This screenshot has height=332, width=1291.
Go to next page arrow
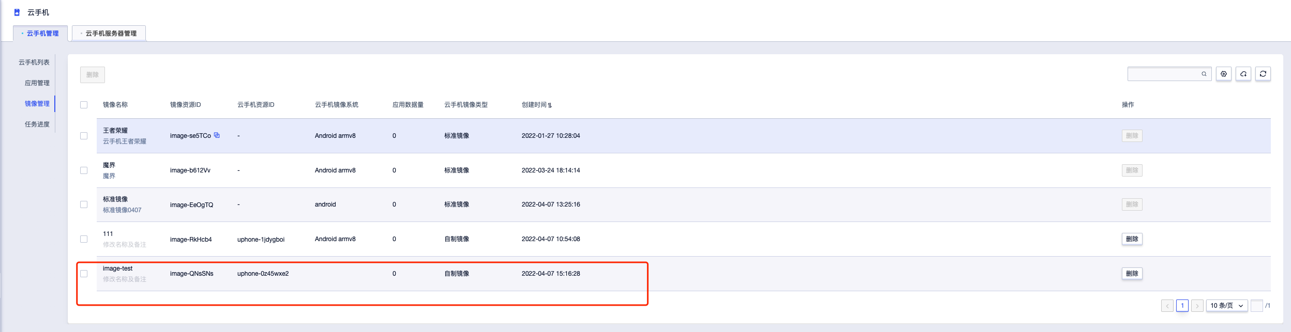(1197, 306)
